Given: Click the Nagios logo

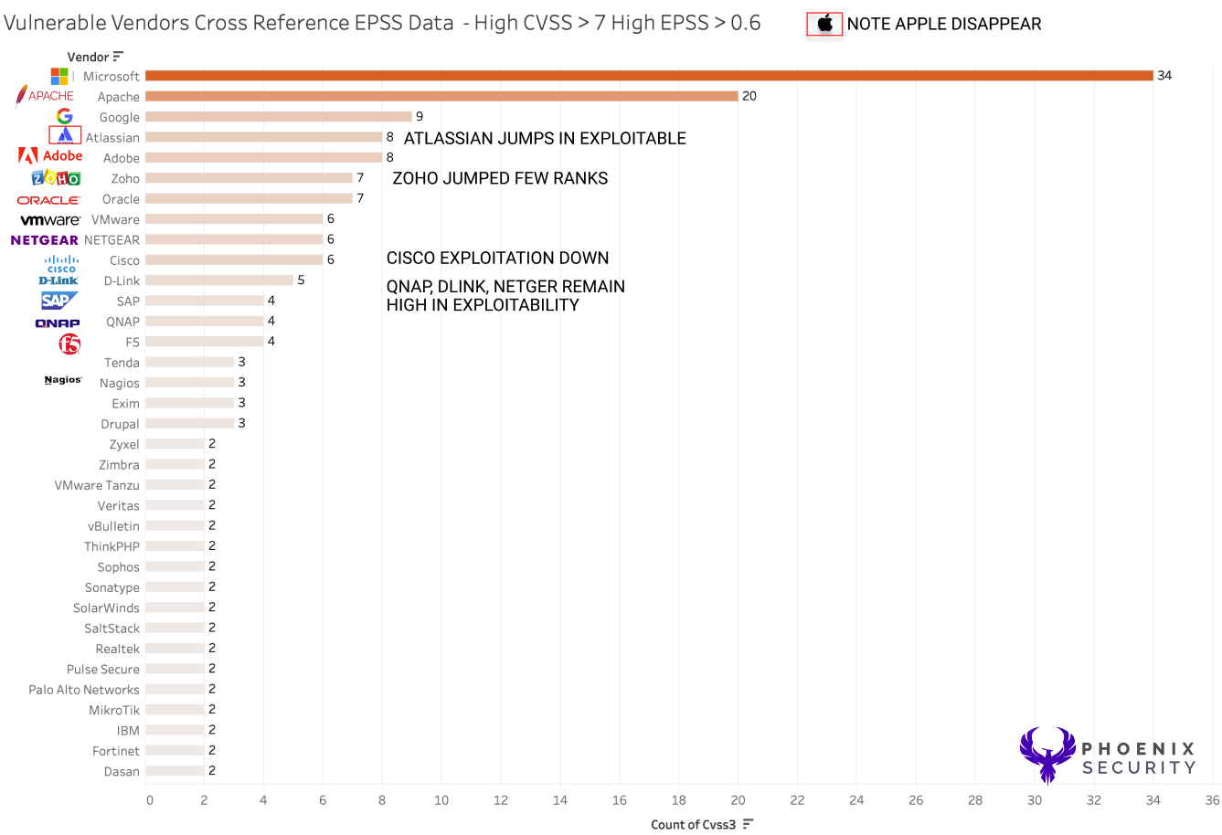Looking at the screenshot, I should pyautogui.click(x=63, y=380).
